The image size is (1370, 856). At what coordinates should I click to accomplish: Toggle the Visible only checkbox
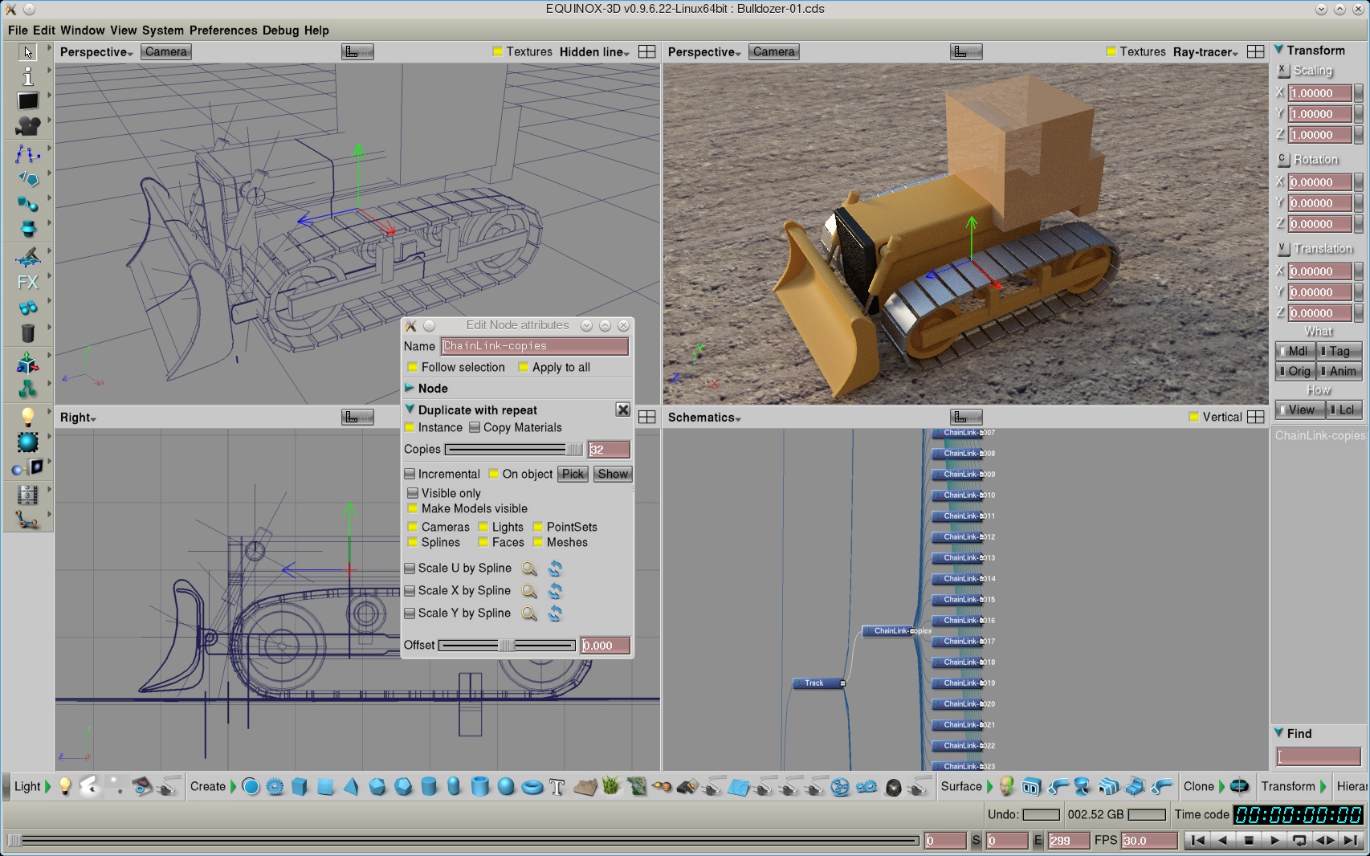413,493
